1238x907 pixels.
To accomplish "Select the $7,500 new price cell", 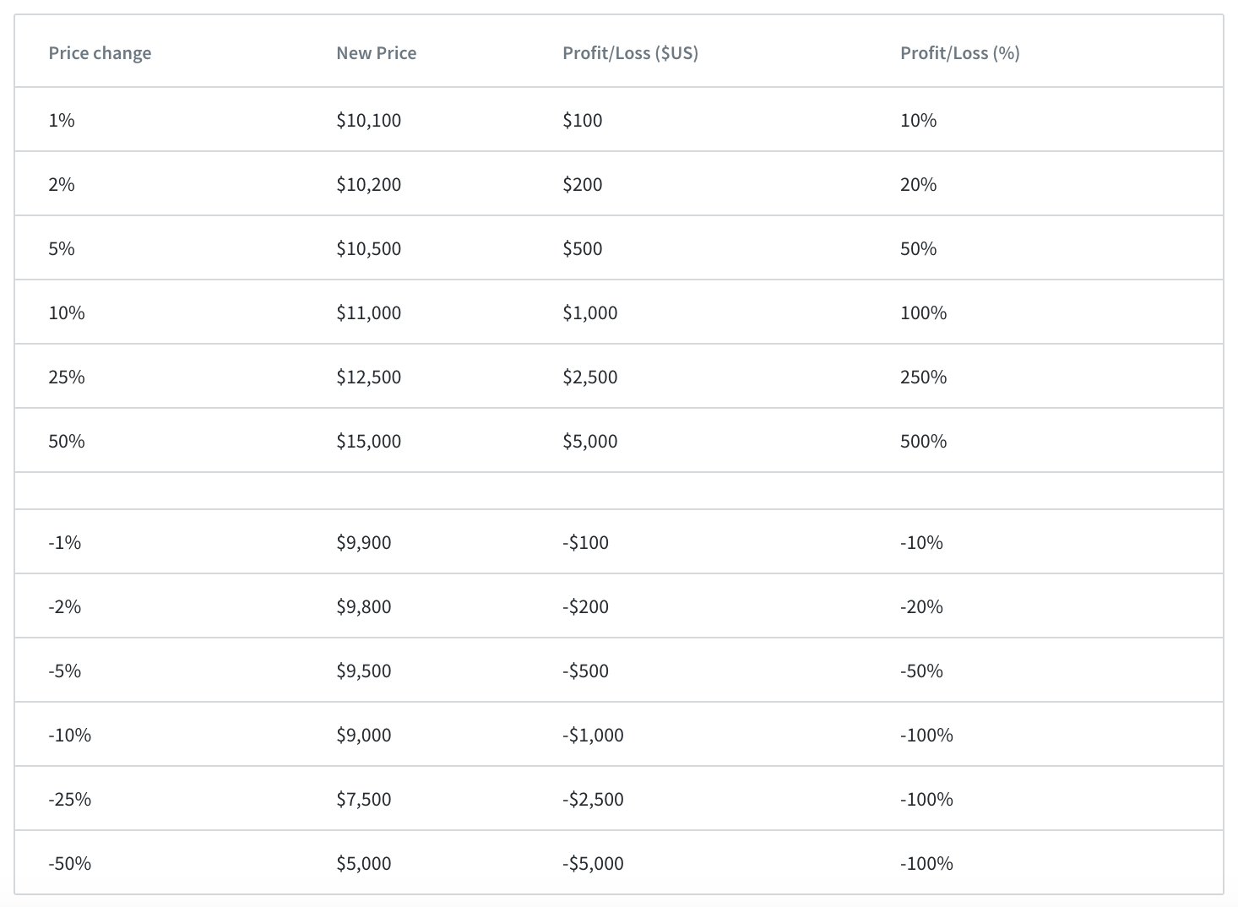I will pyautogui.click(x=363, y=800).
